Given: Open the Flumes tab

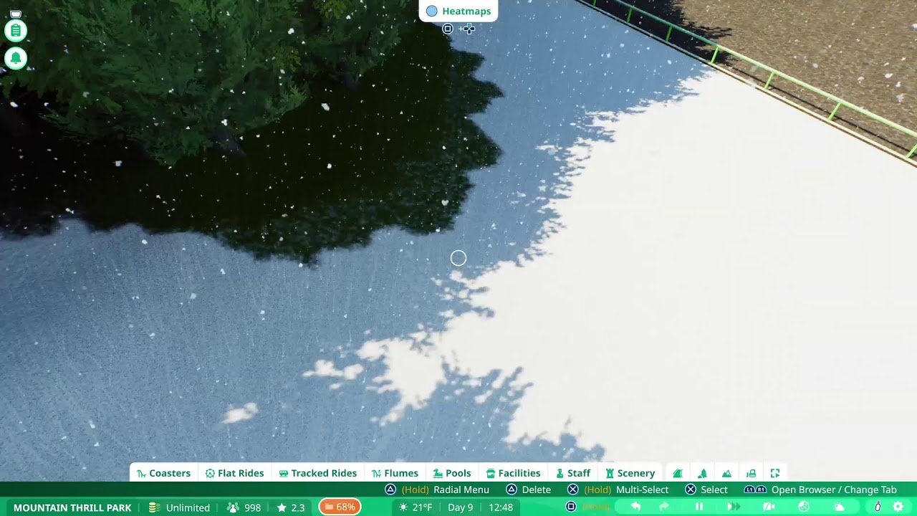Looking at the screenshot, I should click(395, 473).
